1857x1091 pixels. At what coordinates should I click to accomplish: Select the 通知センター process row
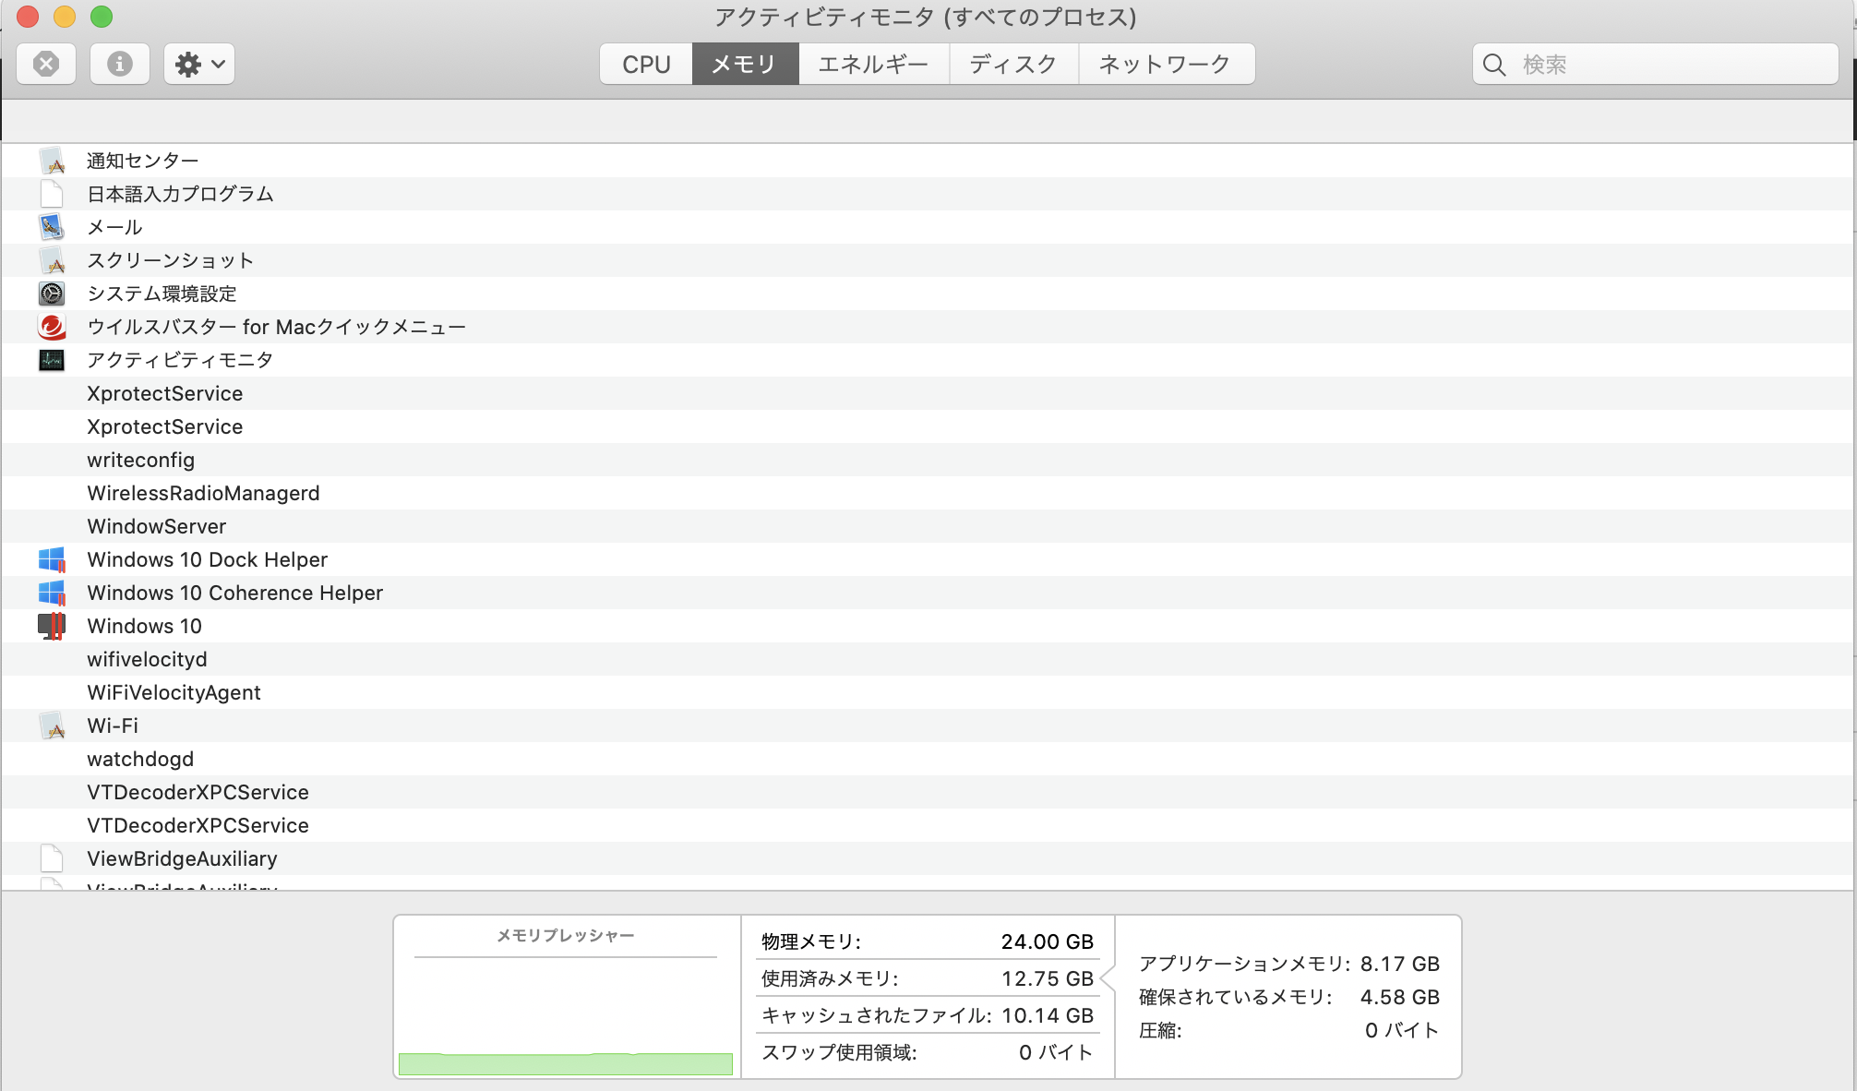coord(142,161)
